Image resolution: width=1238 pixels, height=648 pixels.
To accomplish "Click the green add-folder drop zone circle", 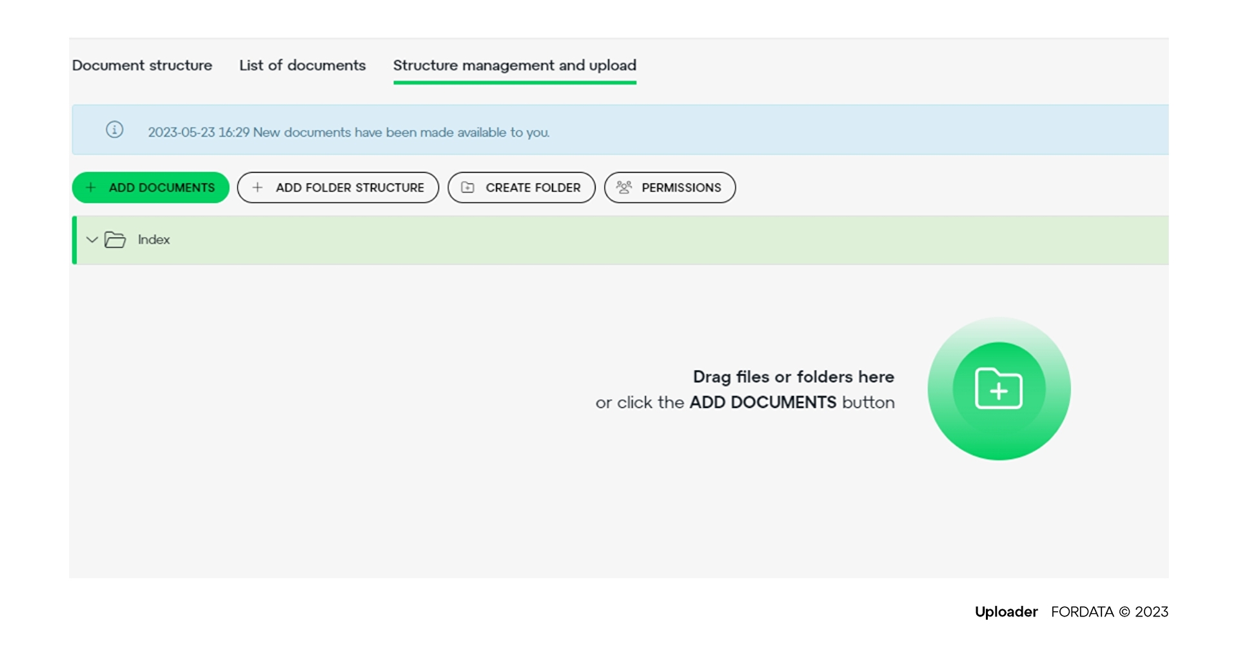I will (999, 389).
